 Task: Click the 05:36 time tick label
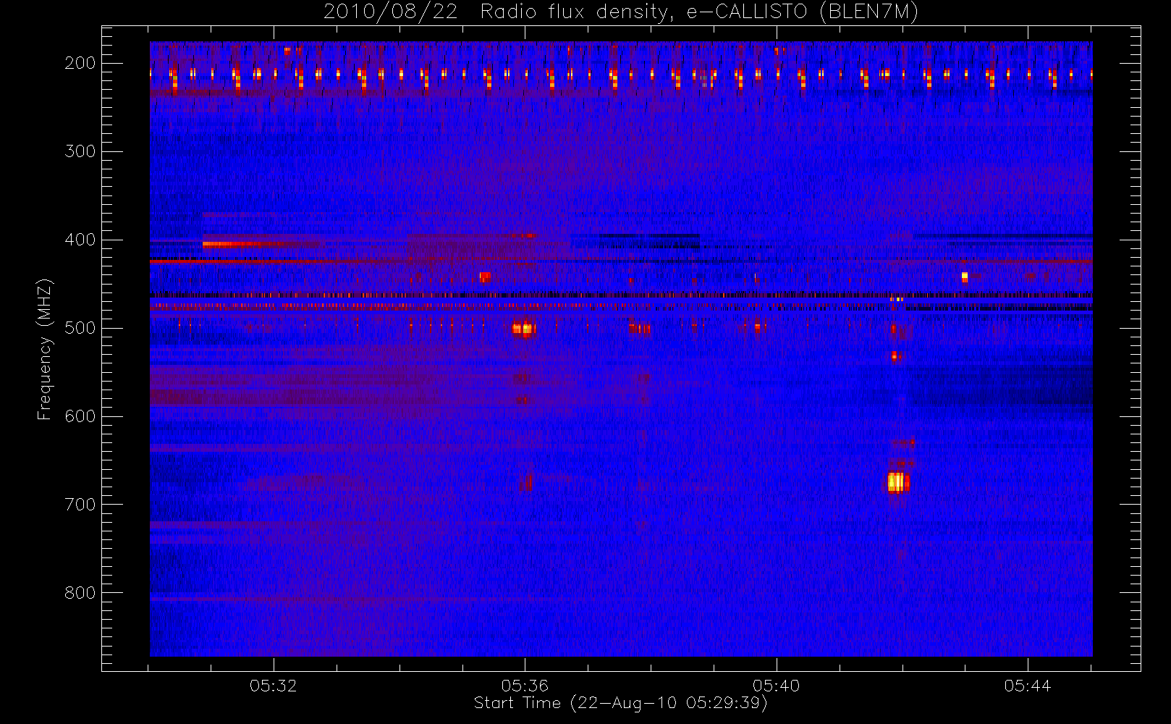point(525,686)
